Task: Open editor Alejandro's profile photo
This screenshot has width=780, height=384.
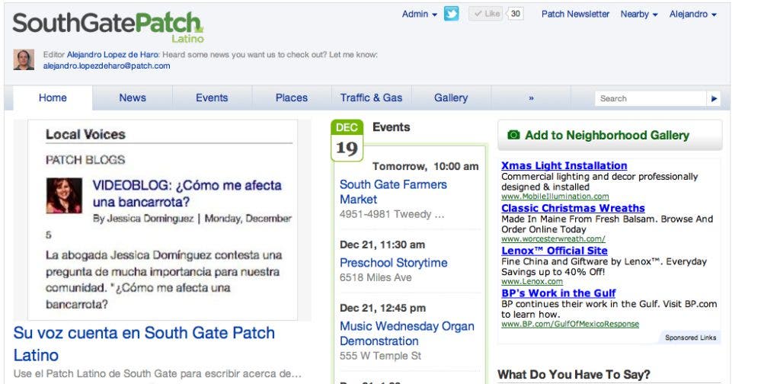Action: tap(24, 60)
